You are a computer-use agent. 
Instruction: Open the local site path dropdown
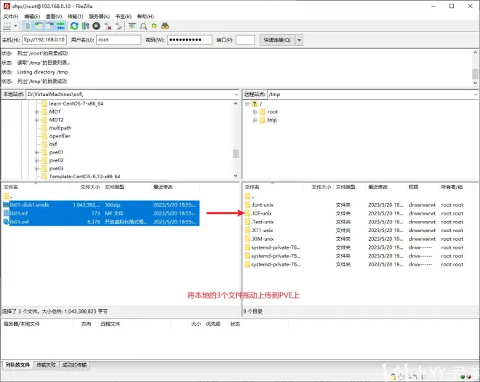236,95
